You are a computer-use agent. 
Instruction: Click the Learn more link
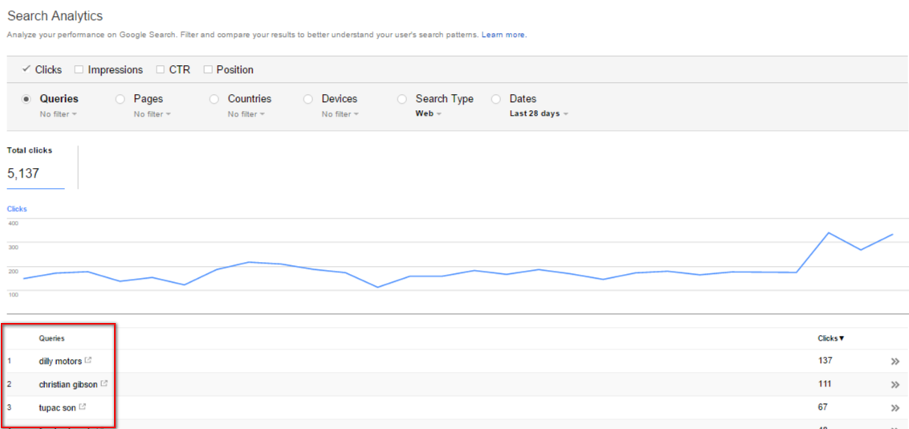click(503, 35)
